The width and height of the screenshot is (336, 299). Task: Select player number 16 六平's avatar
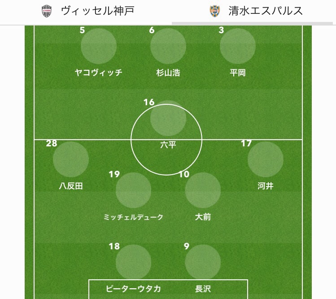coord(168,118)
